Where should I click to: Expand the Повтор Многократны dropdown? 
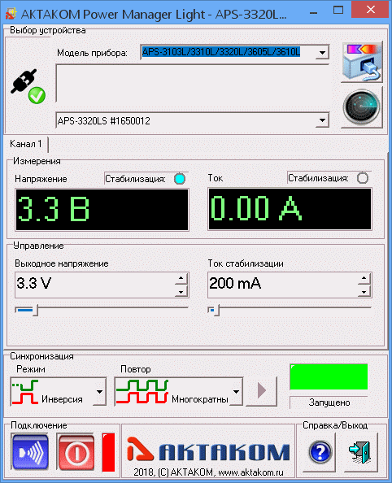click(237, 391)
